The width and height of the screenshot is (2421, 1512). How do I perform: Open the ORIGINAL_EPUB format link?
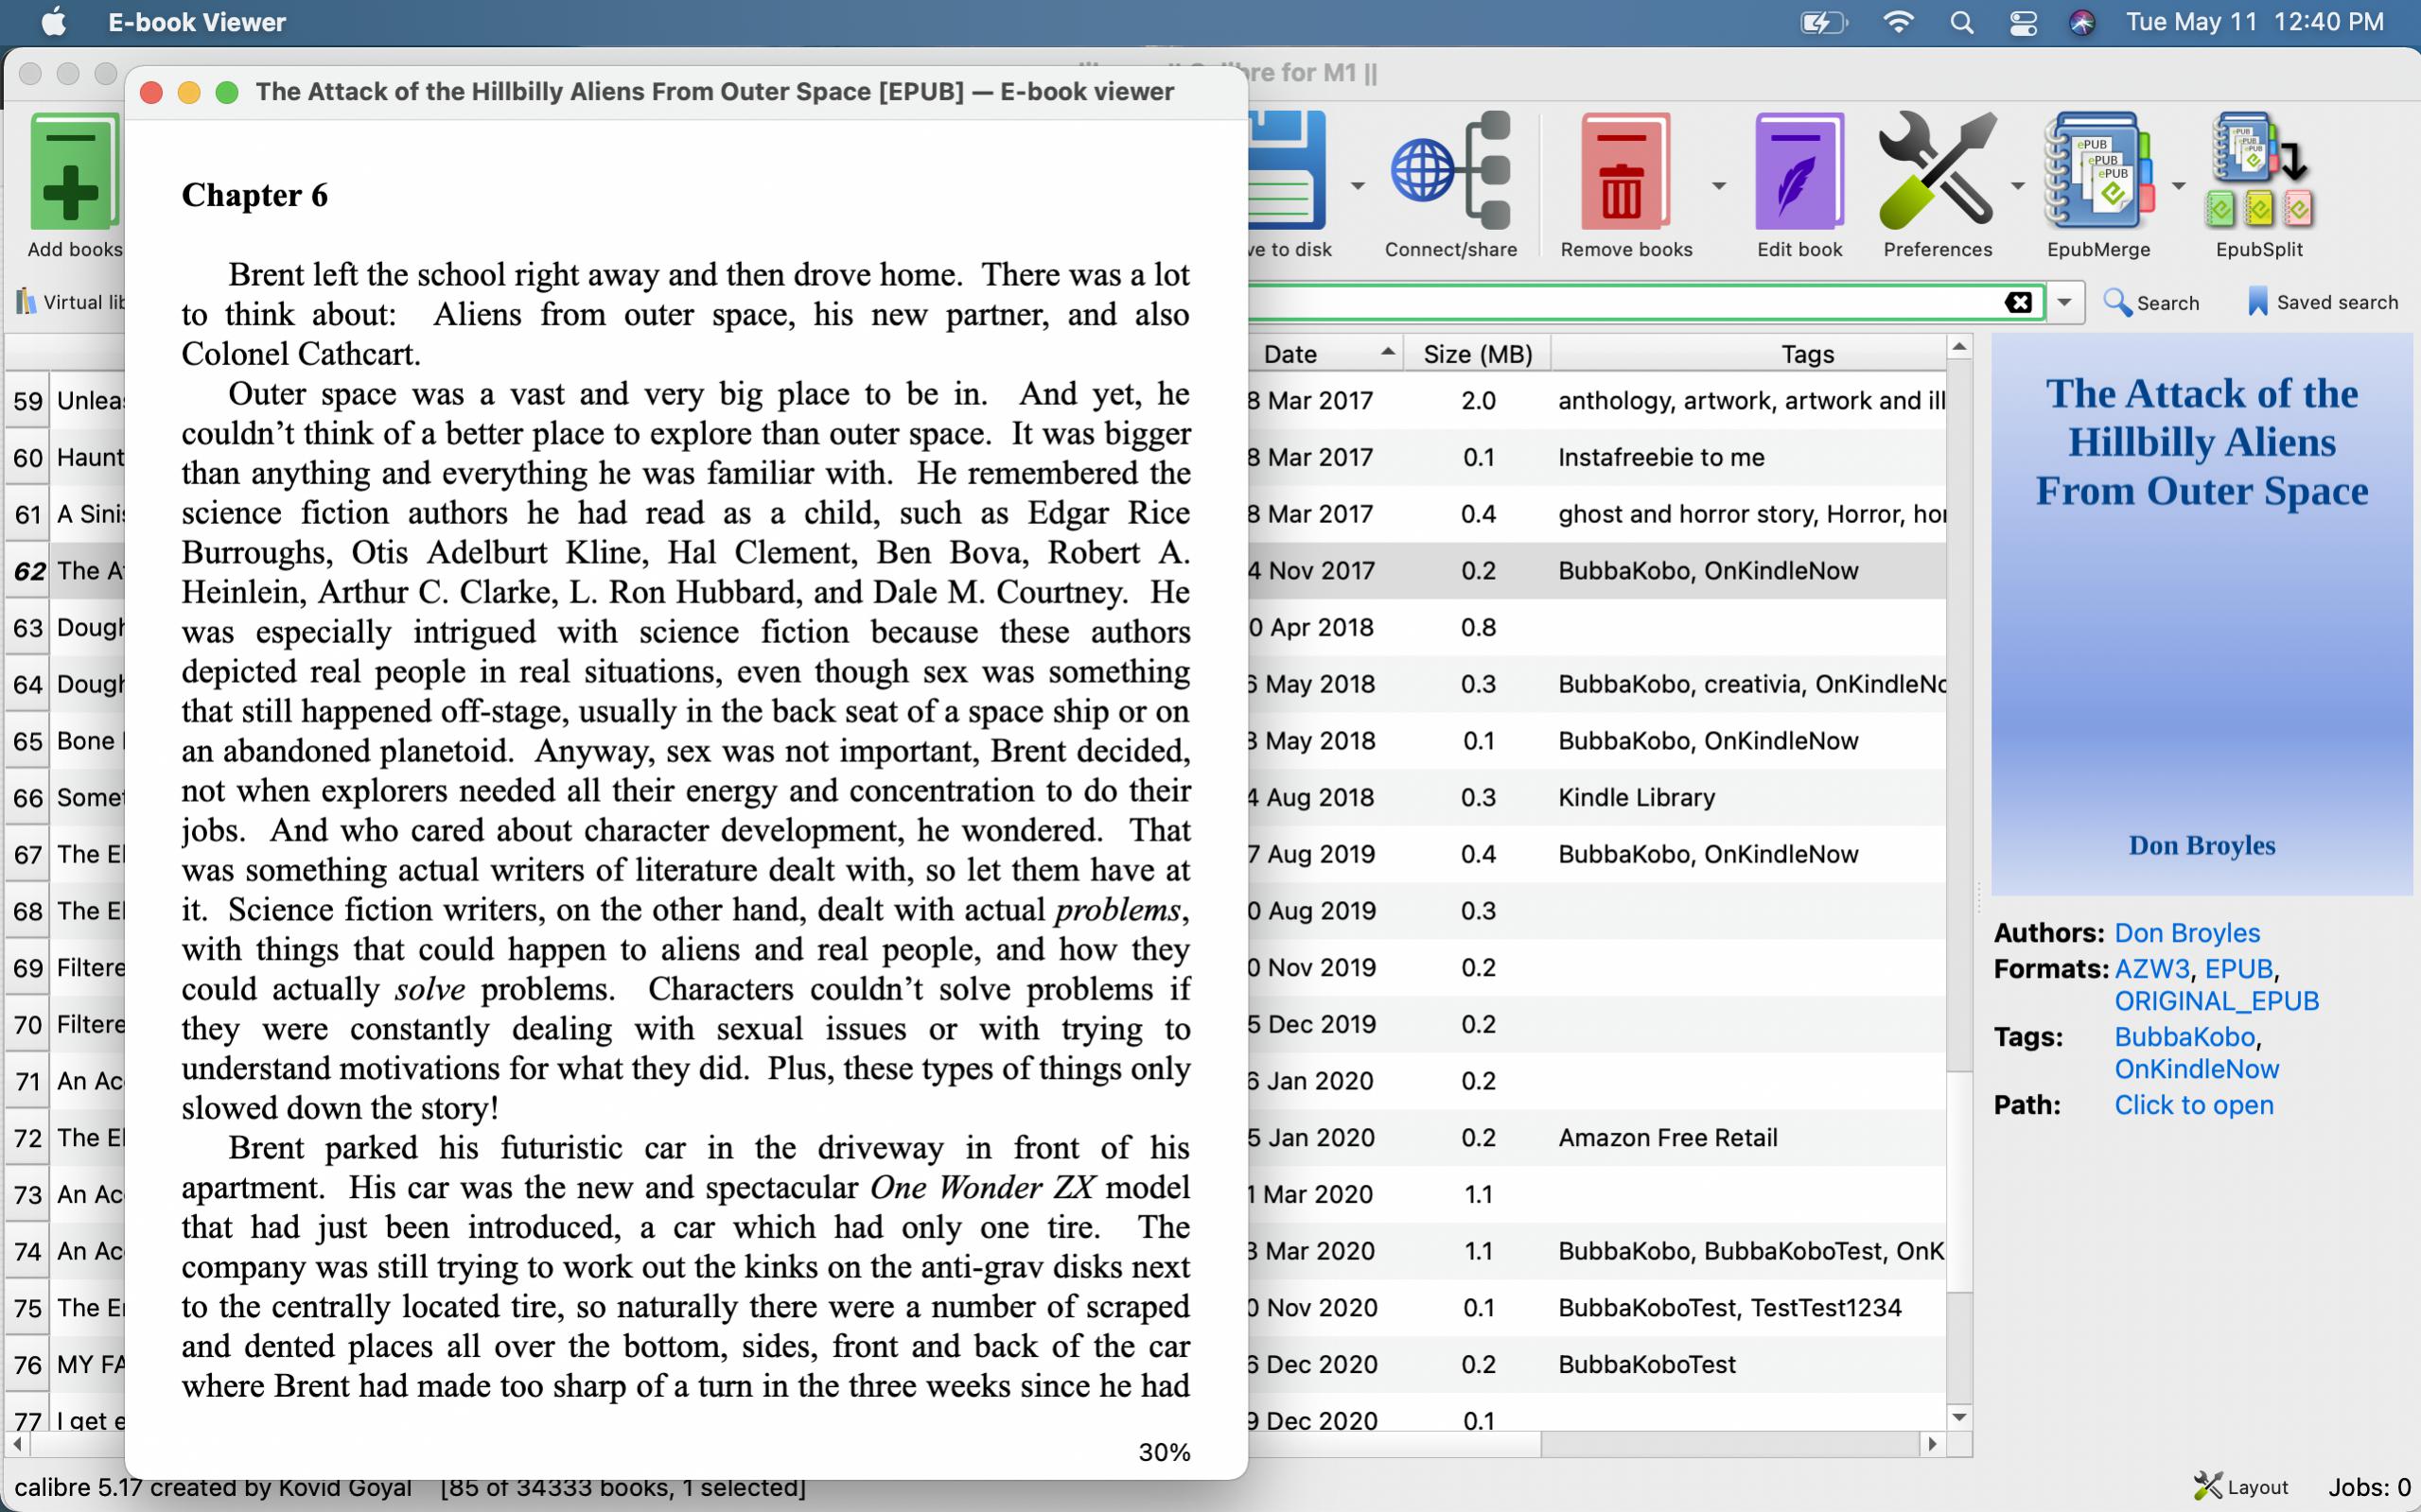[x=2216, y=1001]
